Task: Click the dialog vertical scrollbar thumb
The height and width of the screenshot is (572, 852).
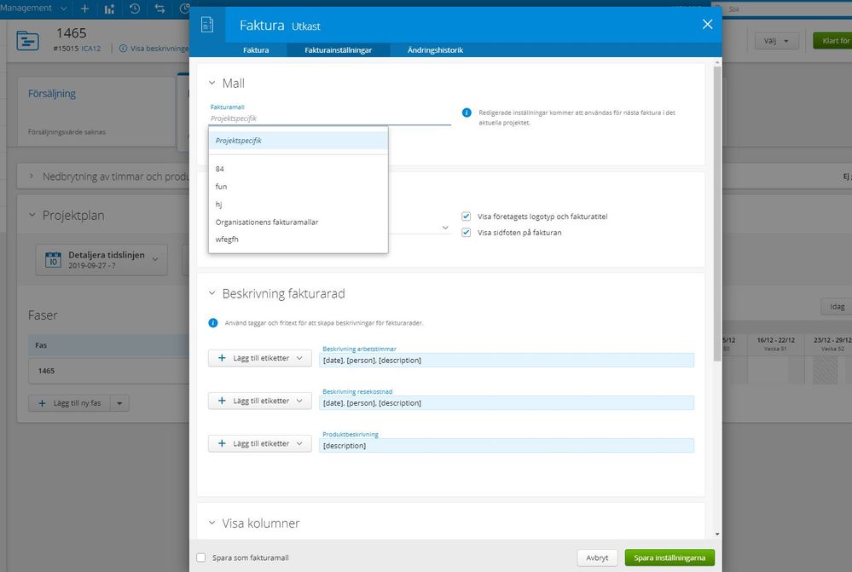Action: coord(717,213)
